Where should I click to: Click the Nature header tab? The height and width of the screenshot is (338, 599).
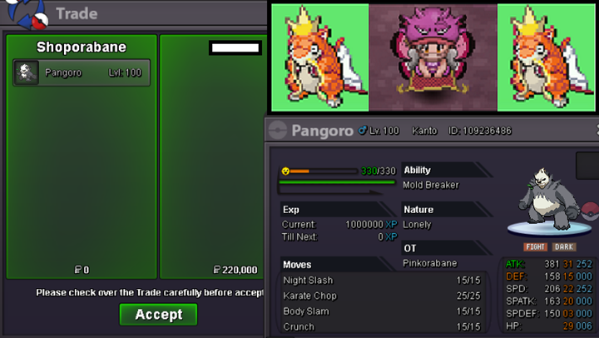446,210
